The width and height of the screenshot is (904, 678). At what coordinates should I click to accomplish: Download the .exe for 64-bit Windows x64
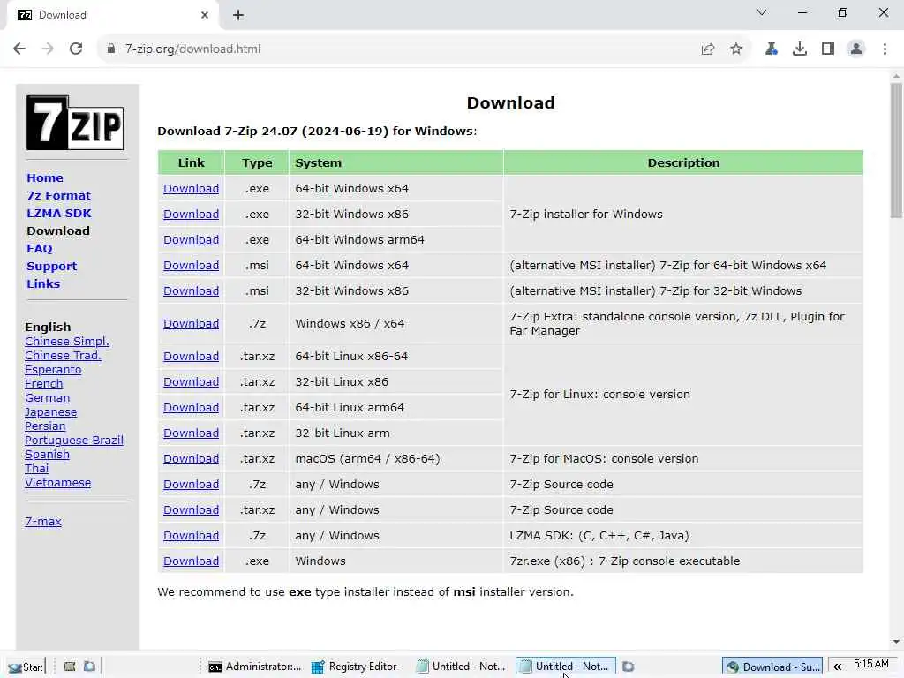click(x=191, y=189)
